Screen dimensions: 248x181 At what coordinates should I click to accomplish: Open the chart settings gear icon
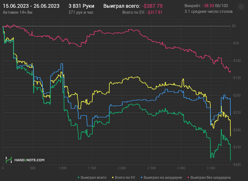click(x=241, y=7)
